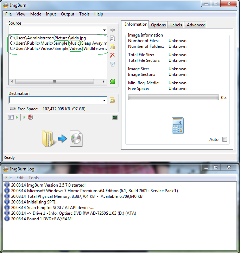
Task: Open the File menu in ImgBurn
Action: pyautogui.click(x=8, y=14)
